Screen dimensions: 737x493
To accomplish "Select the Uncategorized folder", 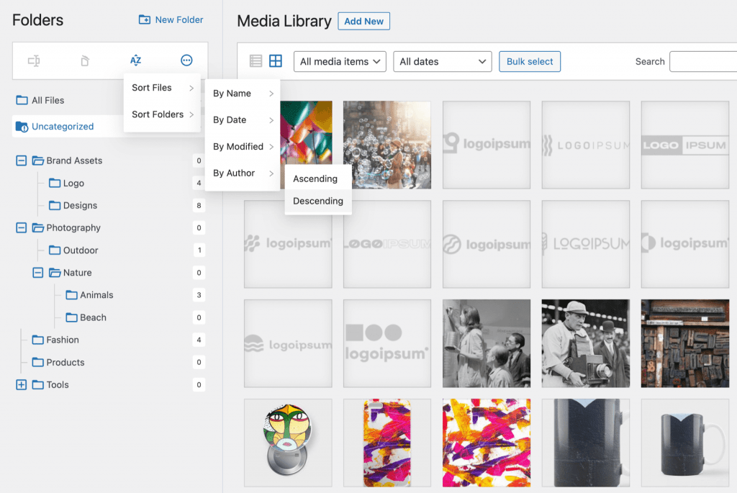I will 55,127.
